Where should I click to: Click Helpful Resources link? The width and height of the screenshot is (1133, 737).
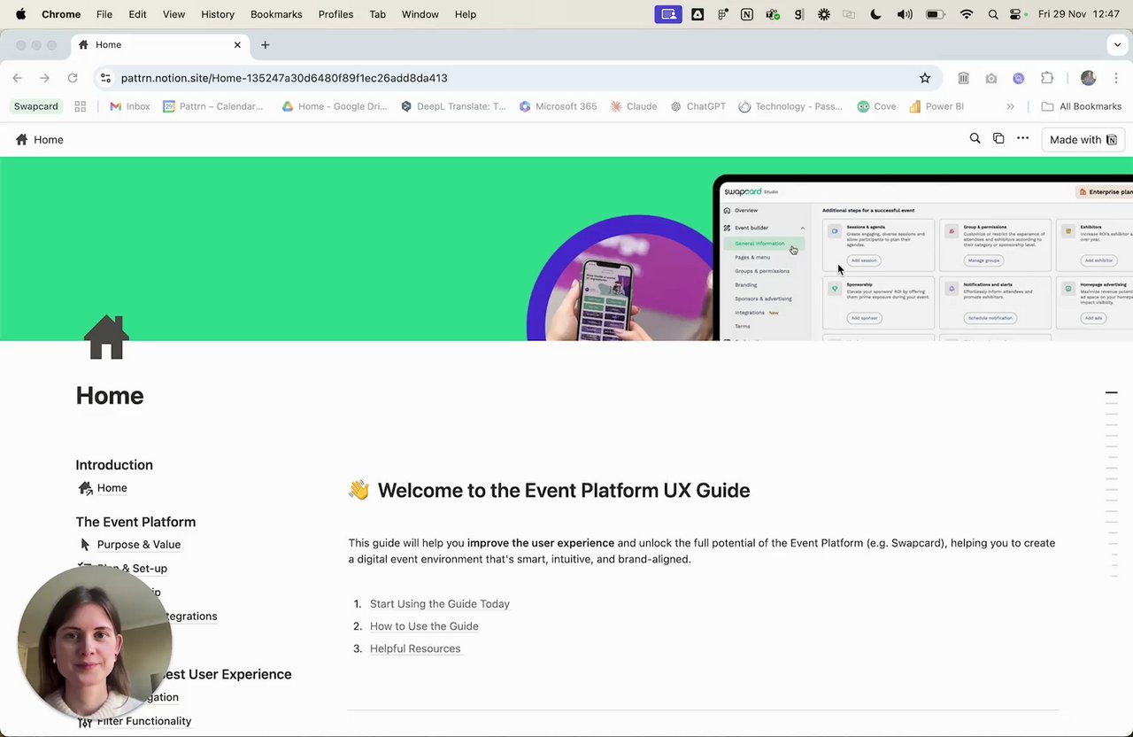(x=415, y=648)
